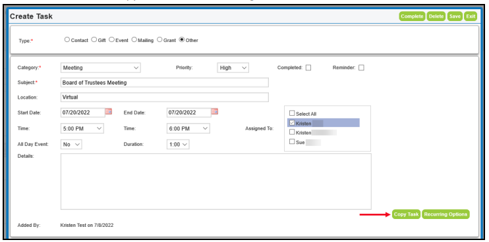Viewport: 489px width, 242px height.
Task: Click the Complete button
Action: pyautogui.click(x=412, y=16)
